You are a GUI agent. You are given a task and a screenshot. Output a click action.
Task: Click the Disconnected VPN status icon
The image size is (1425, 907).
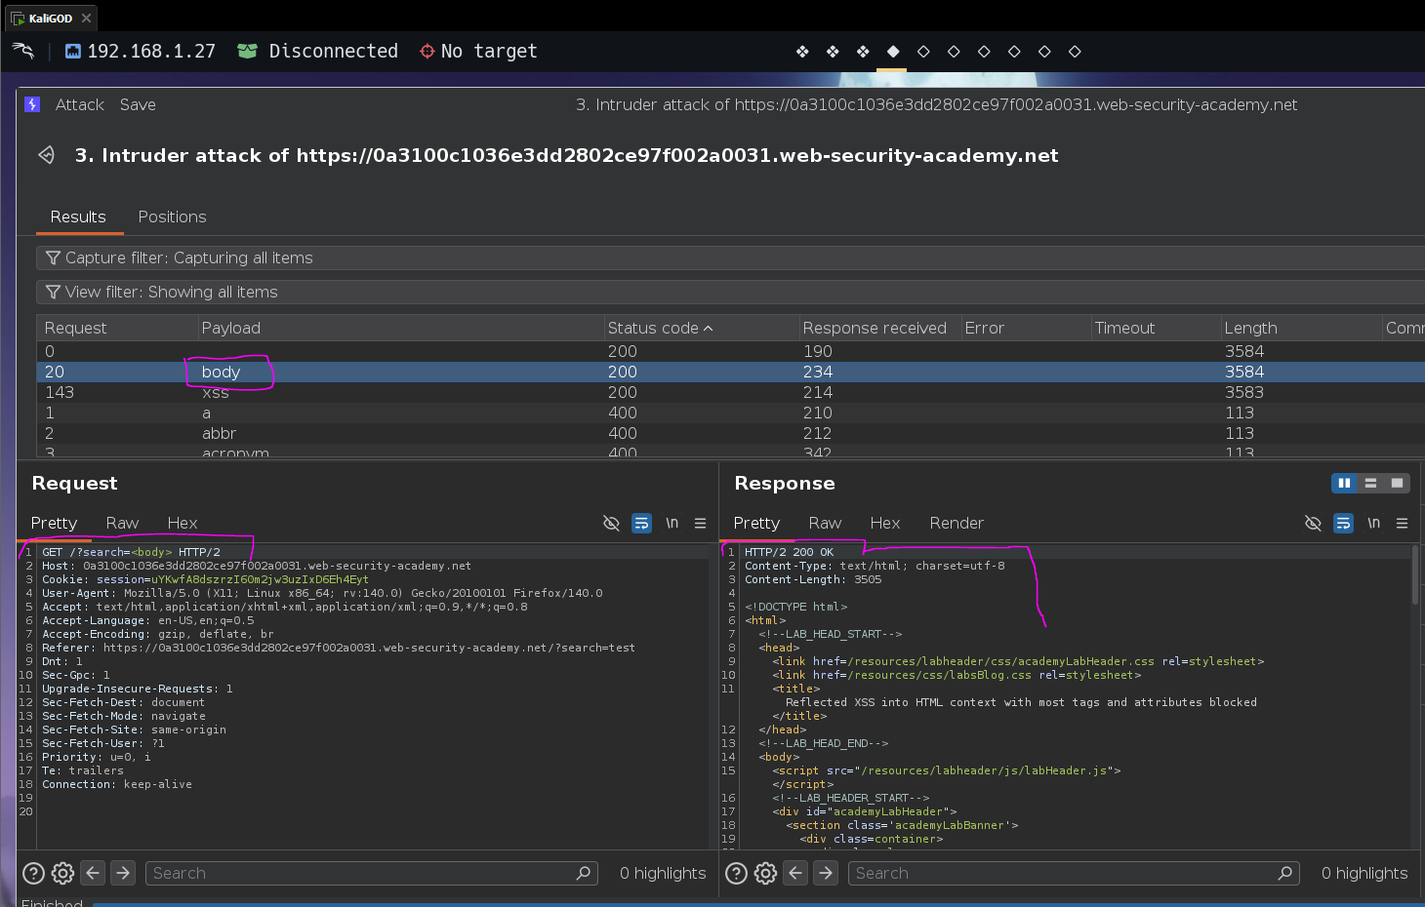coord(247,51)
